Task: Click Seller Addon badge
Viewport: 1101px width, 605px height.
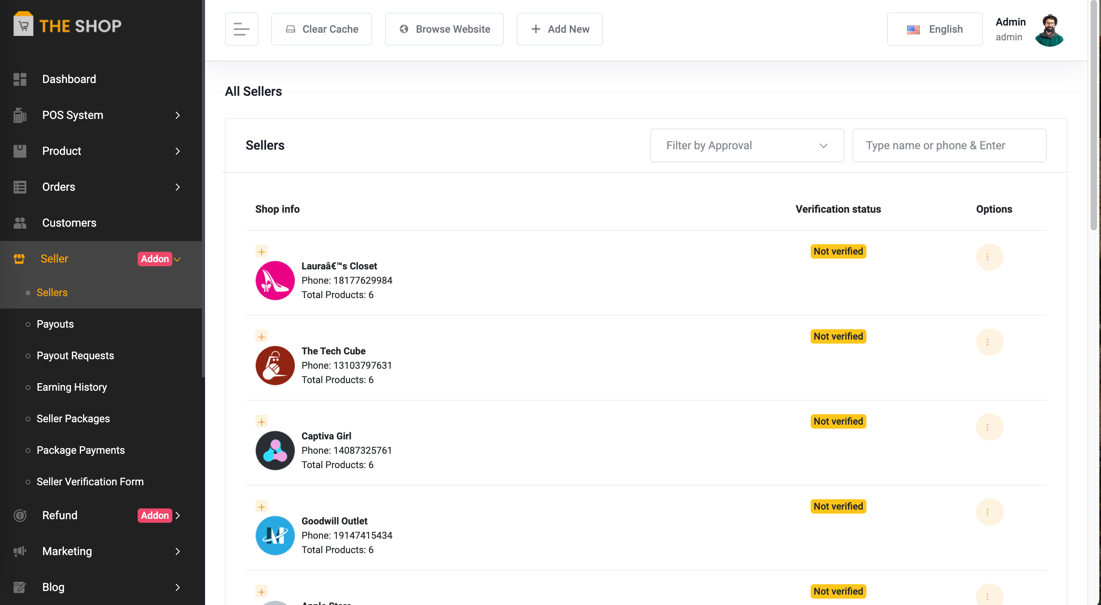Action: click(155, 259)
